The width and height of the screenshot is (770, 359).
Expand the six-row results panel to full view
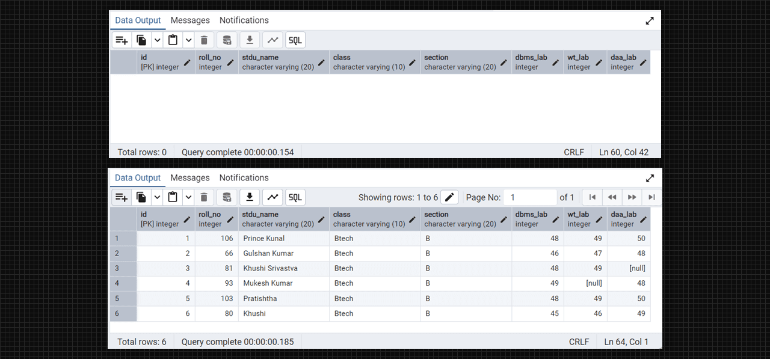(x=650, y=178)
